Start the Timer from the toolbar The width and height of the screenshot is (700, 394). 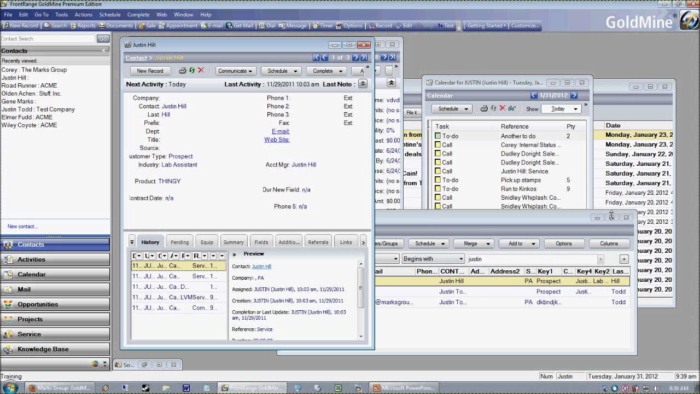[323, 26]
